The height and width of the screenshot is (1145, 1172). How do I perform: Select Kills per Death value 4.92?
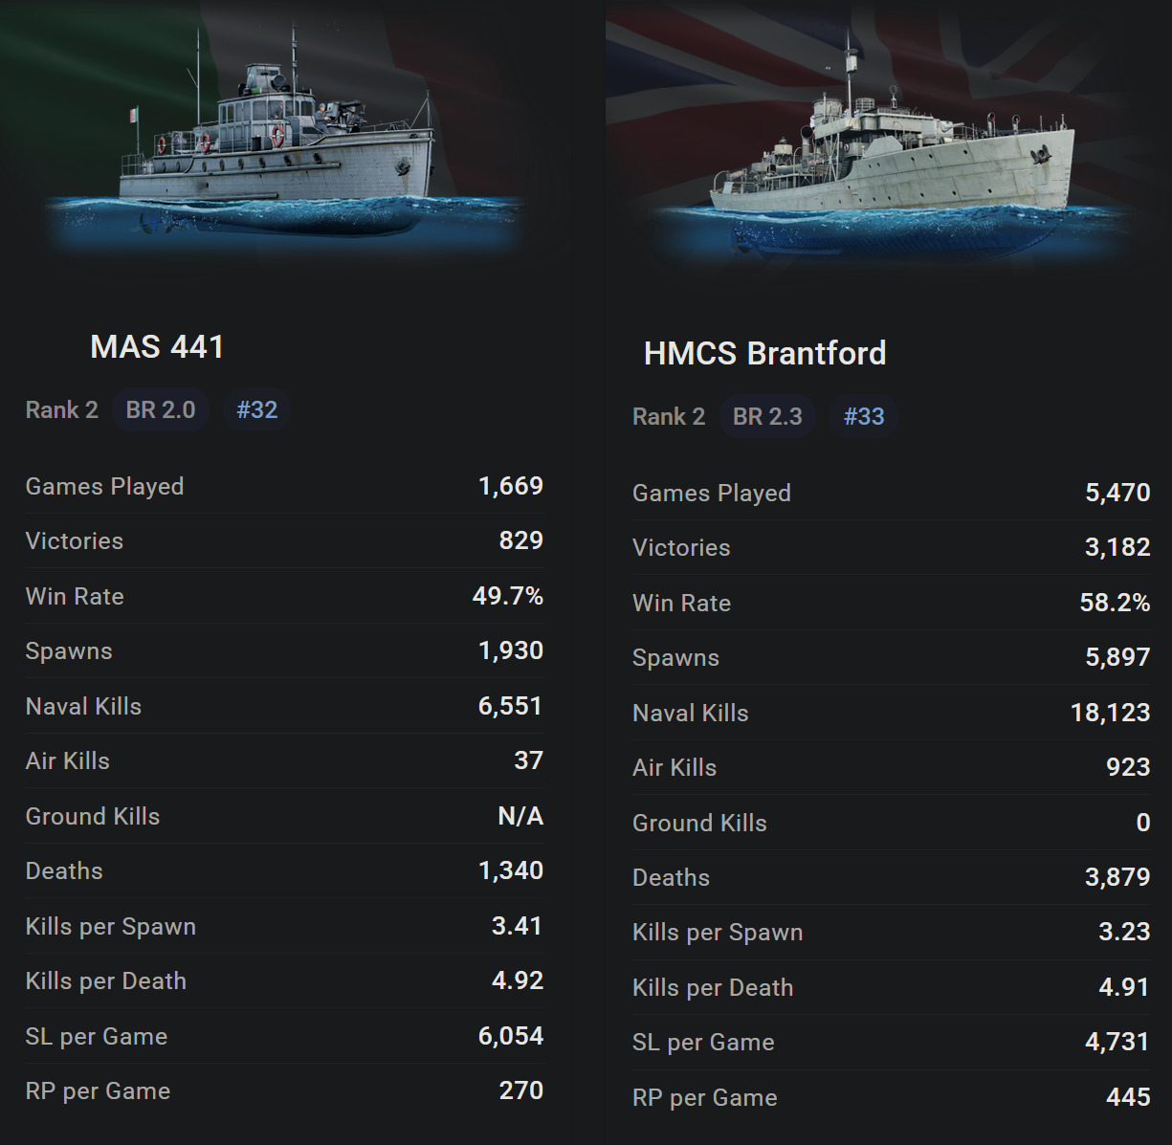517,980
